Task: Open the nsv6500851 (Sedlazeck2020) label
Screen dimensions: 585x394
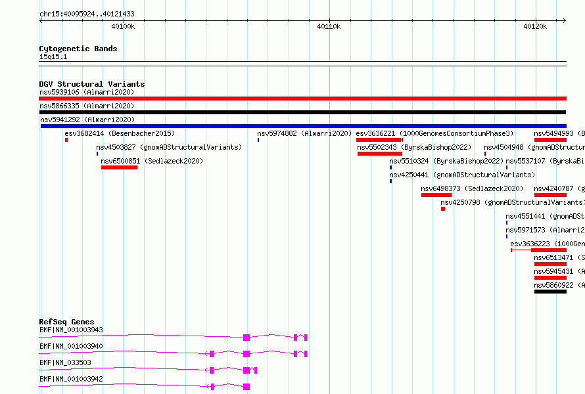Action: [x=152, y=161]
